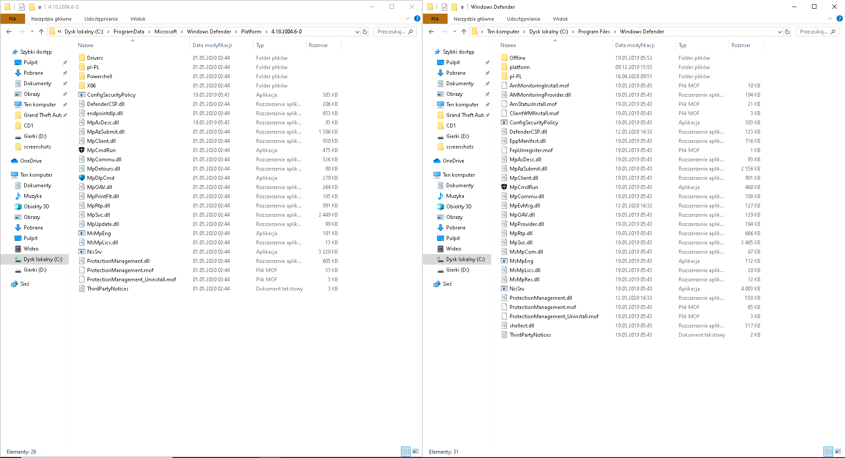Go up one level in left window

41,32
